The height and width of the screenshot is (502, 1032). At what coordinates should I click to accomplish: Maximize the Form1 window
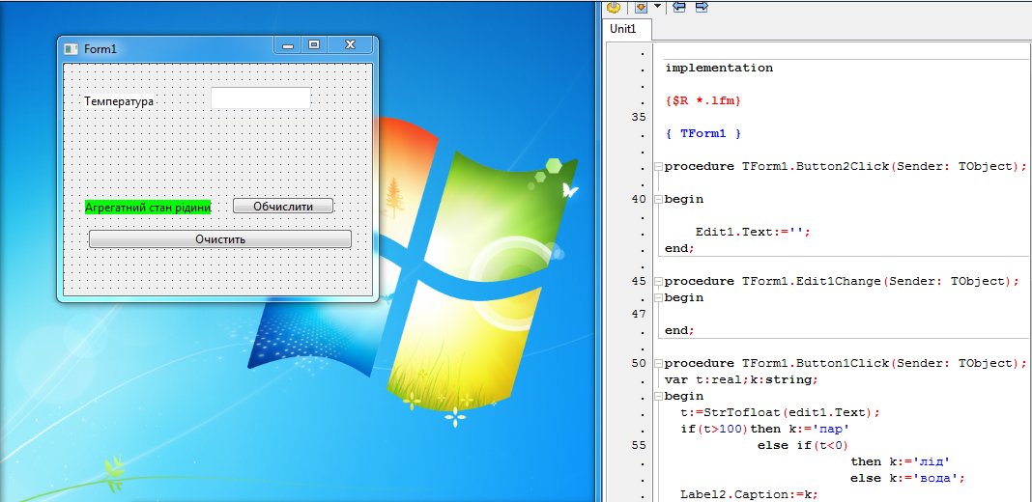pyautogui.click(x=314, y=44)
